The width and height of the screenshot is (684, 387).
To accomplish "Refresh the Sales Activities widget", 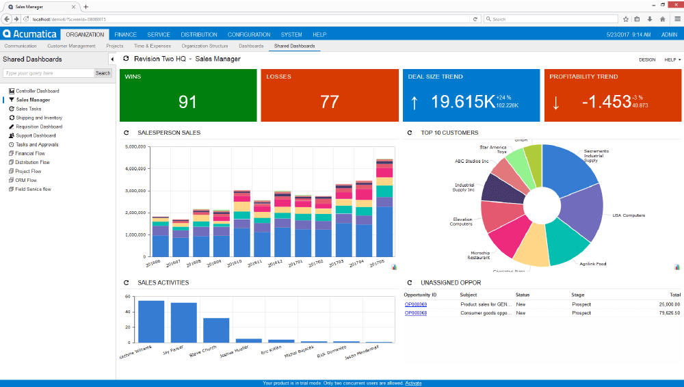I will click(127, 282).
